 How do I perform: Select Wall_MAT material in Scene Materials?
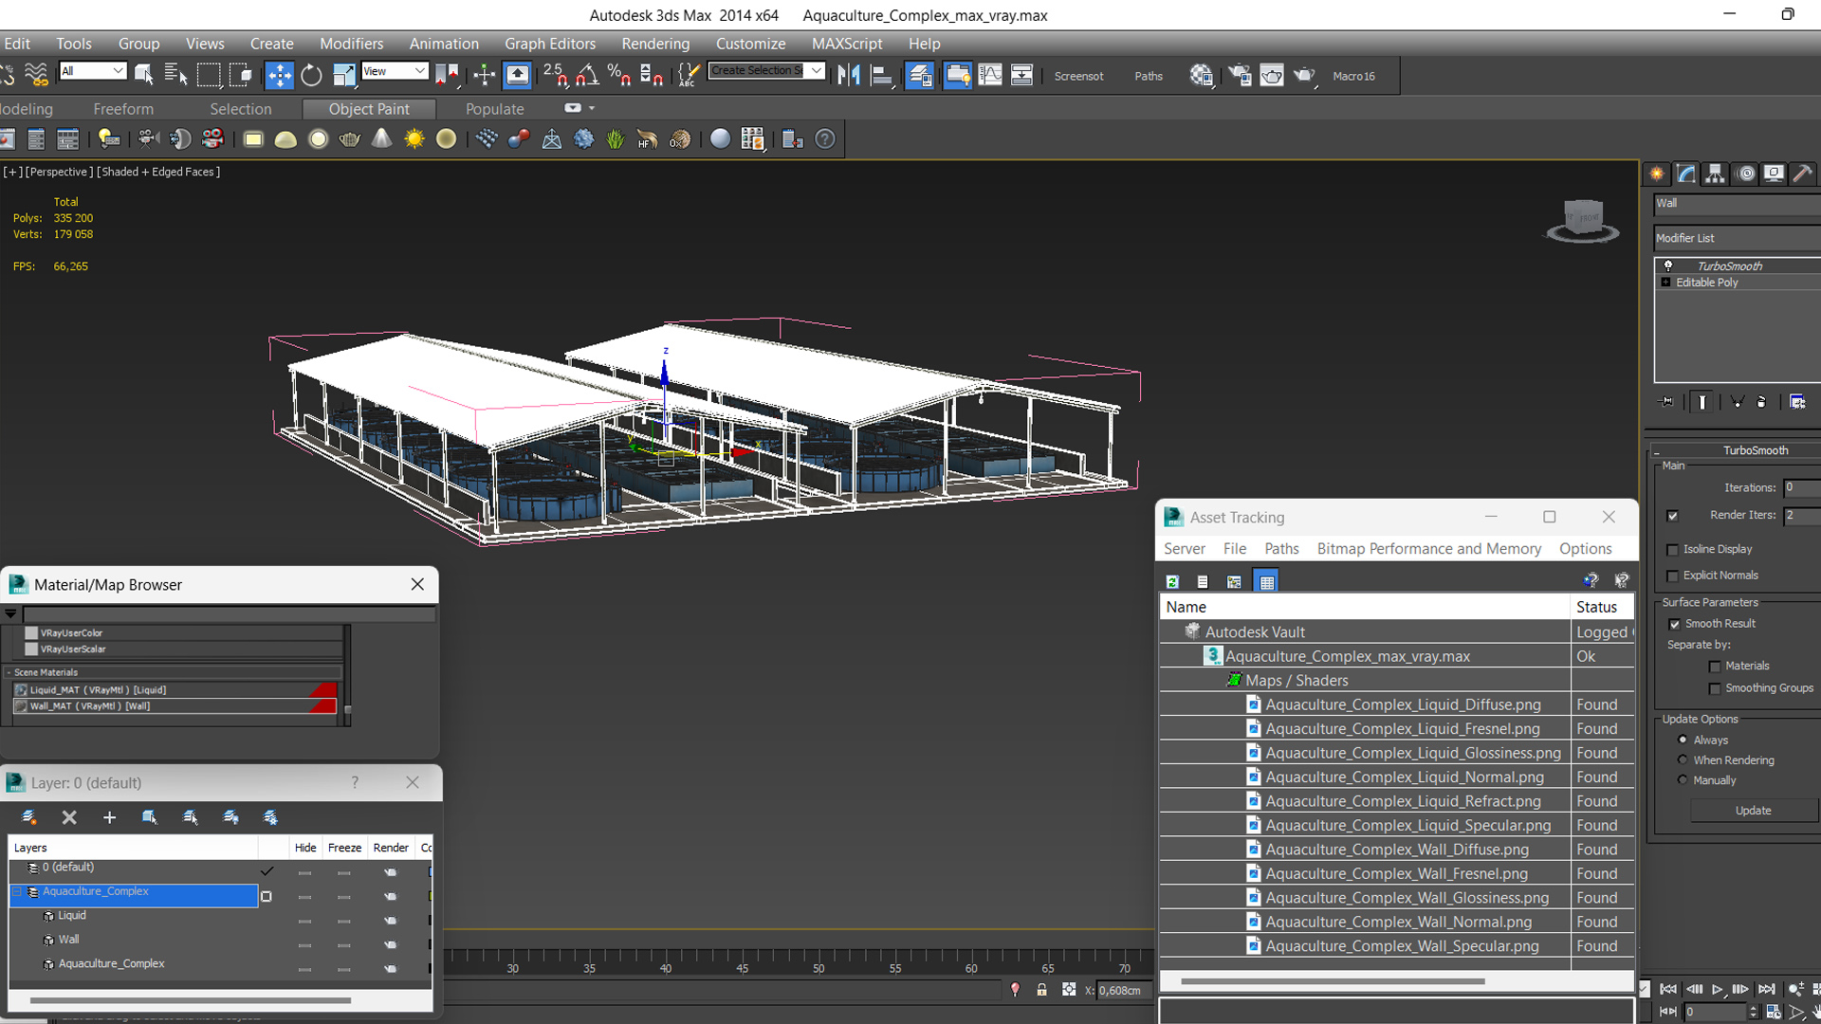(x=175, y=706)
